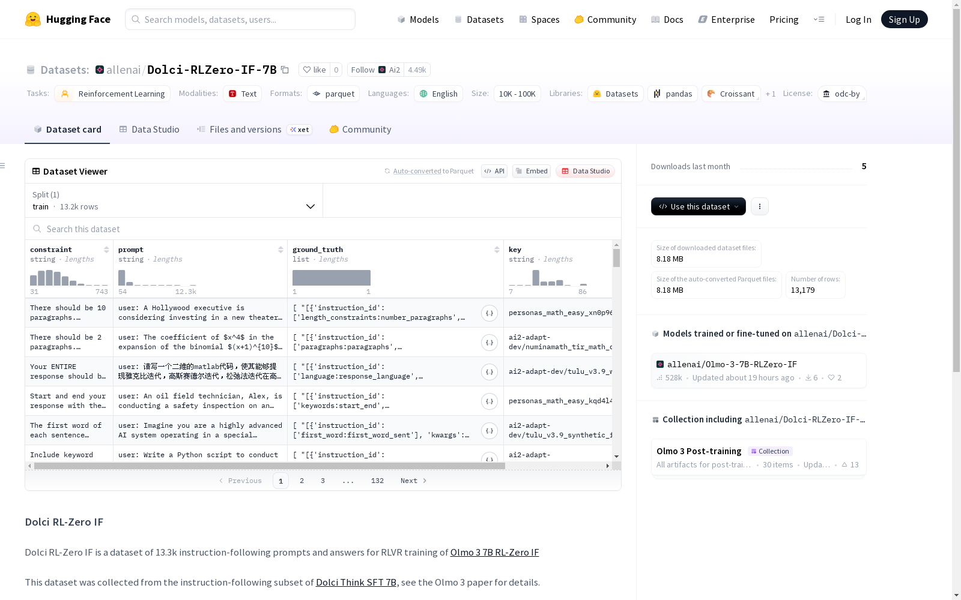
Task: Switch to the dataset Community tab
Action: point(360,130)
